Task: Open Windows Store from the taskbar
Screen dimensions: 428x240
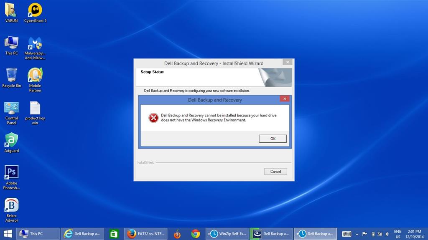Action: pos(114,234)
